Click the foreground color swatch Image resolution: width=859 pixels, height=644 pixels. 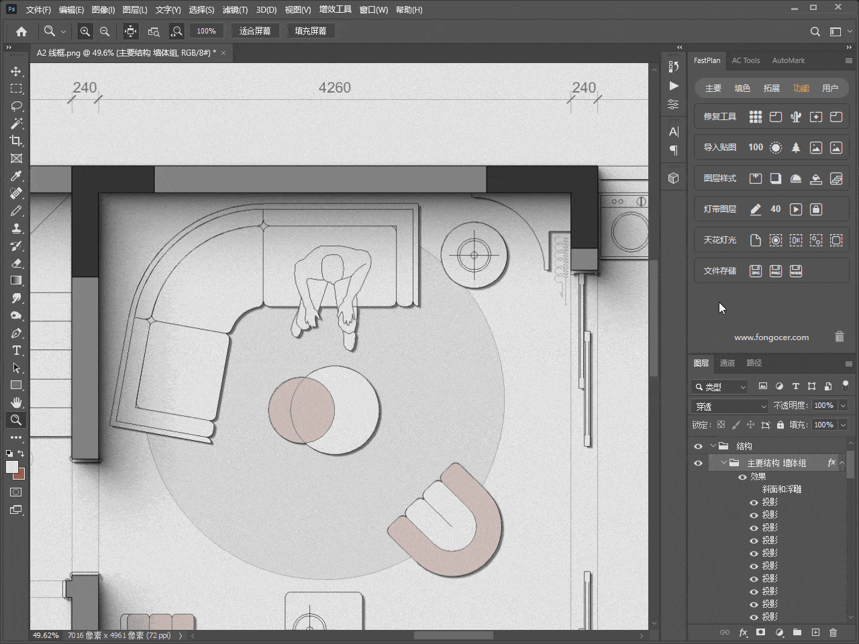tap(11, 467)
